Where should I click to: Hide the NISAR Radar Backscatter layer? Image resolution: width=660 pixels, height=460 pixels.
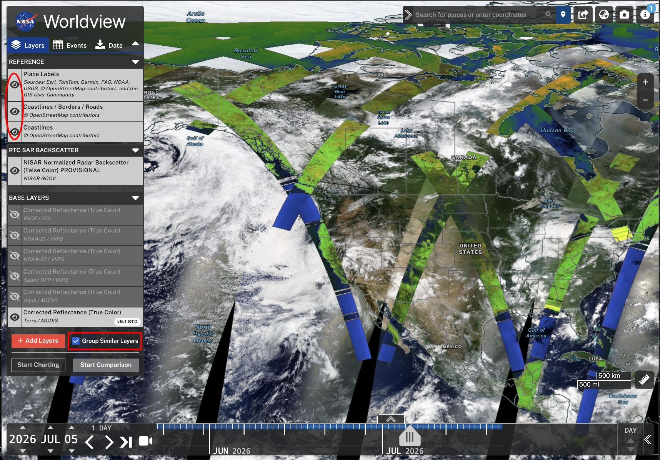click(x=15, y=171)
